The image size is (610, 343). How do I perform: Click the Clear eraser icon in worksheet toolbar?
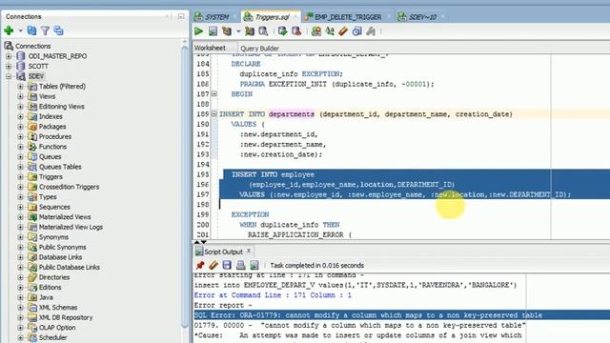pos(343,31)
